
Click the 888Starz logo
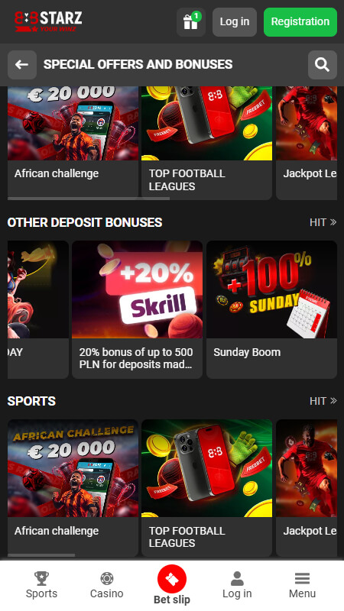click(48, 22)
